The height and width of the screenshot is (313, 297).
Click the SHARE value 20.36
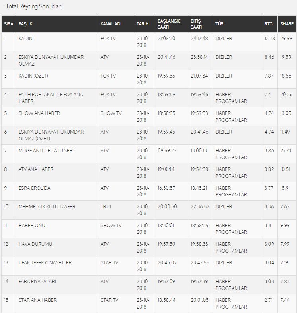[286, 94]
